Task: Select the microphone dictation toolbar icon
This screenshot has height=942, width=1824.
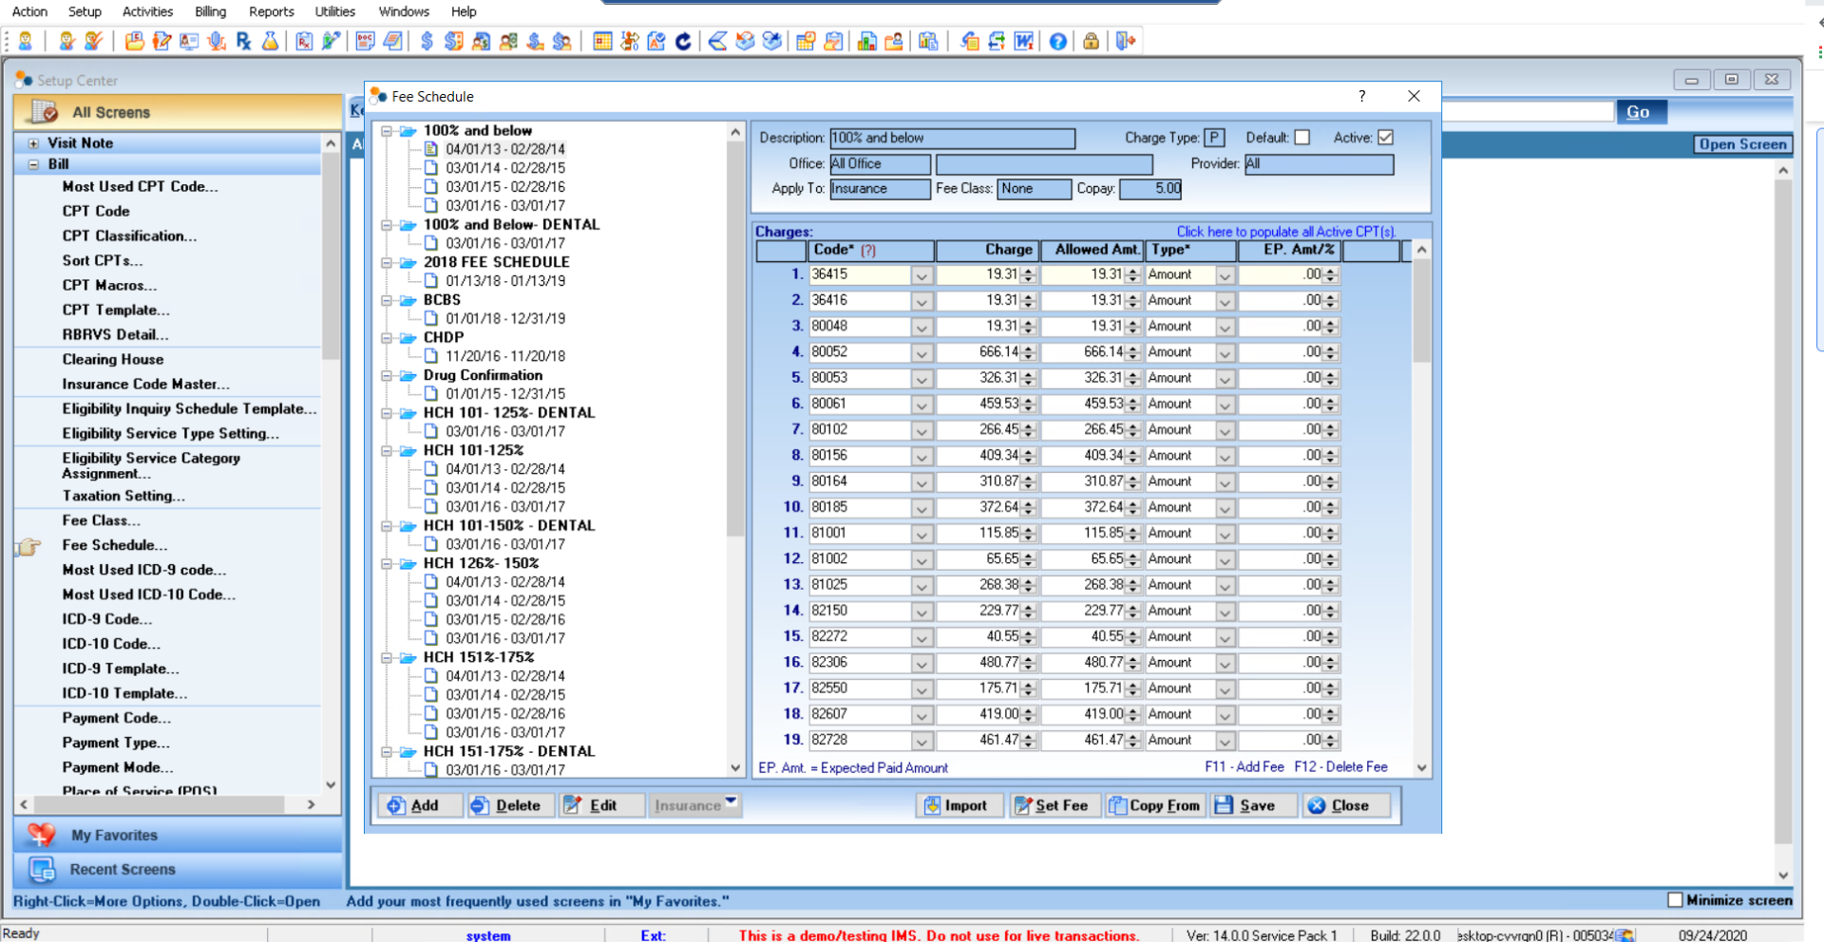Action: 217,41
